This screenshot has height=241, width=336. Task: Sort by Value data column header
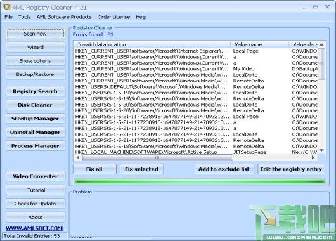(303, 44)
